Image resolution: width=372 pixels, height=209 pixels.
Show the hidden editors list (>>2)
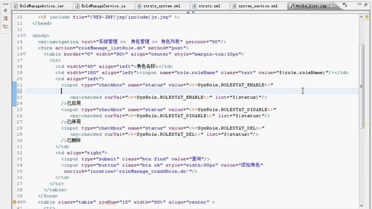[345, 5]
